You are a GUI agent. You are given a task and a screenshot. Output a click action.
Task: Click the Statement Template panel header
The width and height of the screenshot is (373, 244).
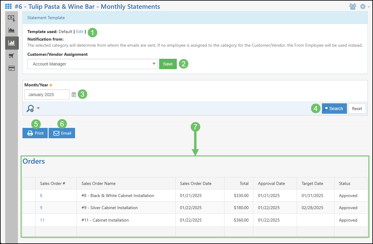click(x=195, y=18)
